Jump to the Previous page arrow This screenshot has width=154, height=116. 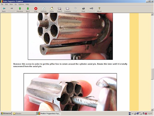pos(20,10)
